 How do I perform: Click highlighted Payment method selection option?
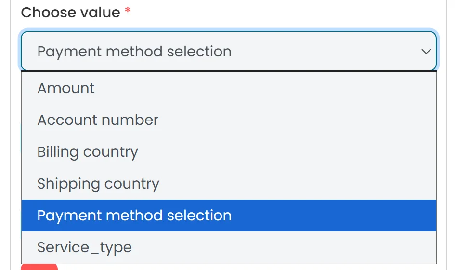[x=134, y=216]
